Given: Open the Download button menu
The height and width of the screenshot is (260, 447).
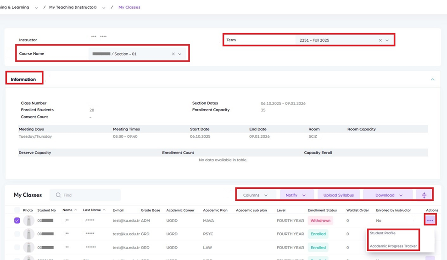Looking at the screenshot, I should [388, 195].
